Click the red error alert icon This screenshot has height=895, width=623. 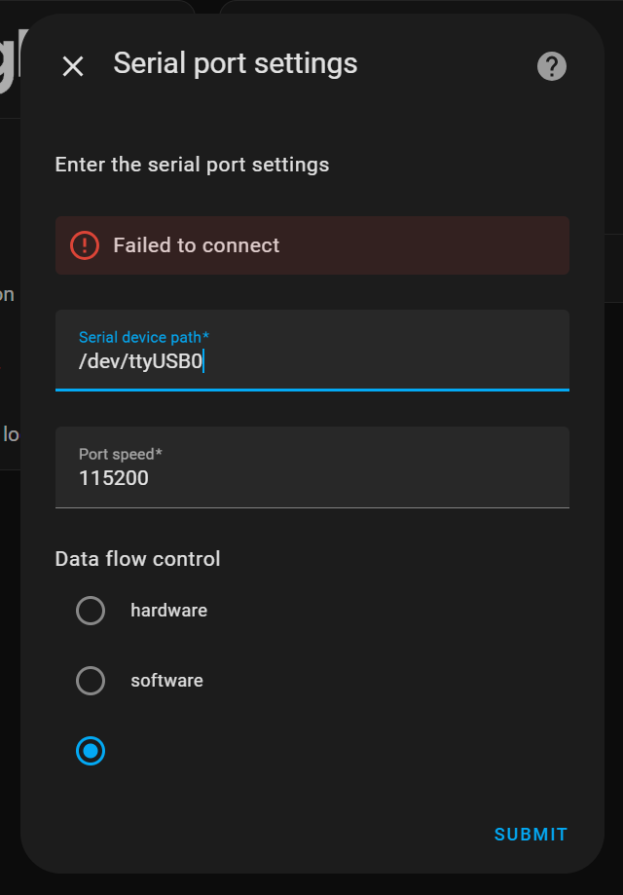click(85, 245)
